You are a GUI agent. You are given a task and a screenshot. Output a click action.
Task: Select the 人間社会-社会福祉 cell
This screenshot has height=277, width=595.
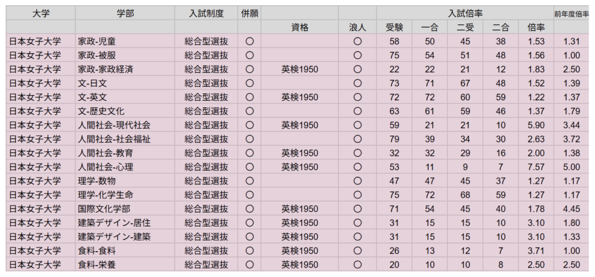point(125,139)
